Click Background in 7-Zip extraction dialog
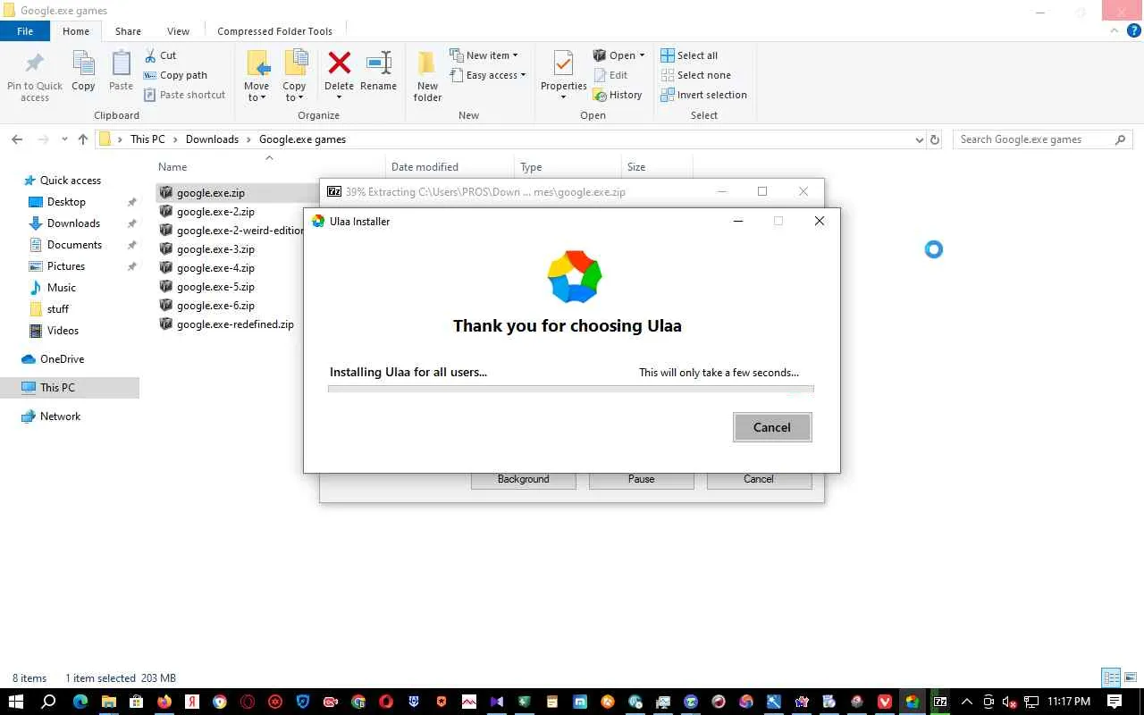Viewport: 1144px width, 715px height. [x=524, y=479]
